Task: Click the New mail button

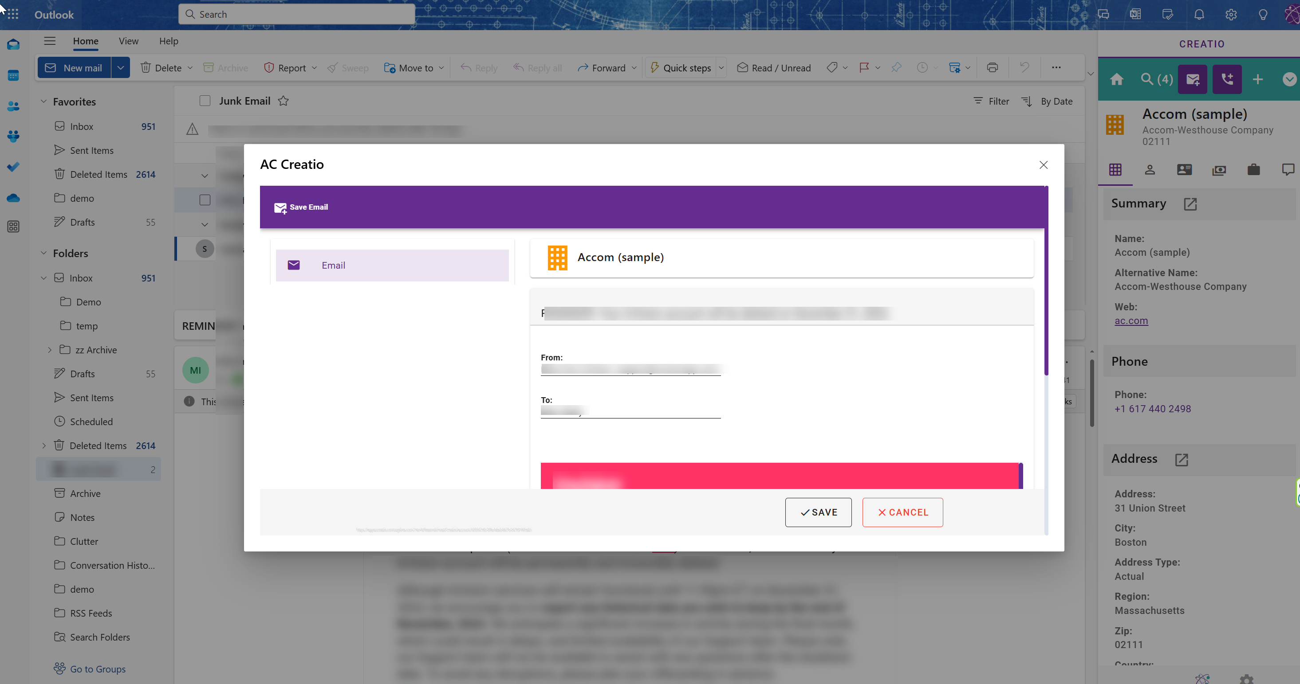Action: pyautogui.click(x=74, y=67)
